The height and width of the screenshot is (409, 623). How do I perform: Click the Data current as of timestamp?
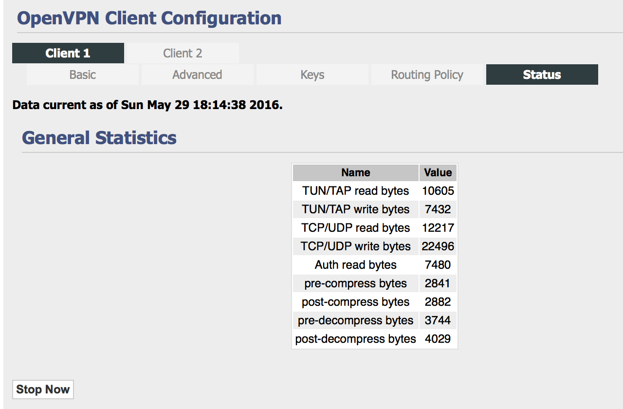click(x=147, y=105)
